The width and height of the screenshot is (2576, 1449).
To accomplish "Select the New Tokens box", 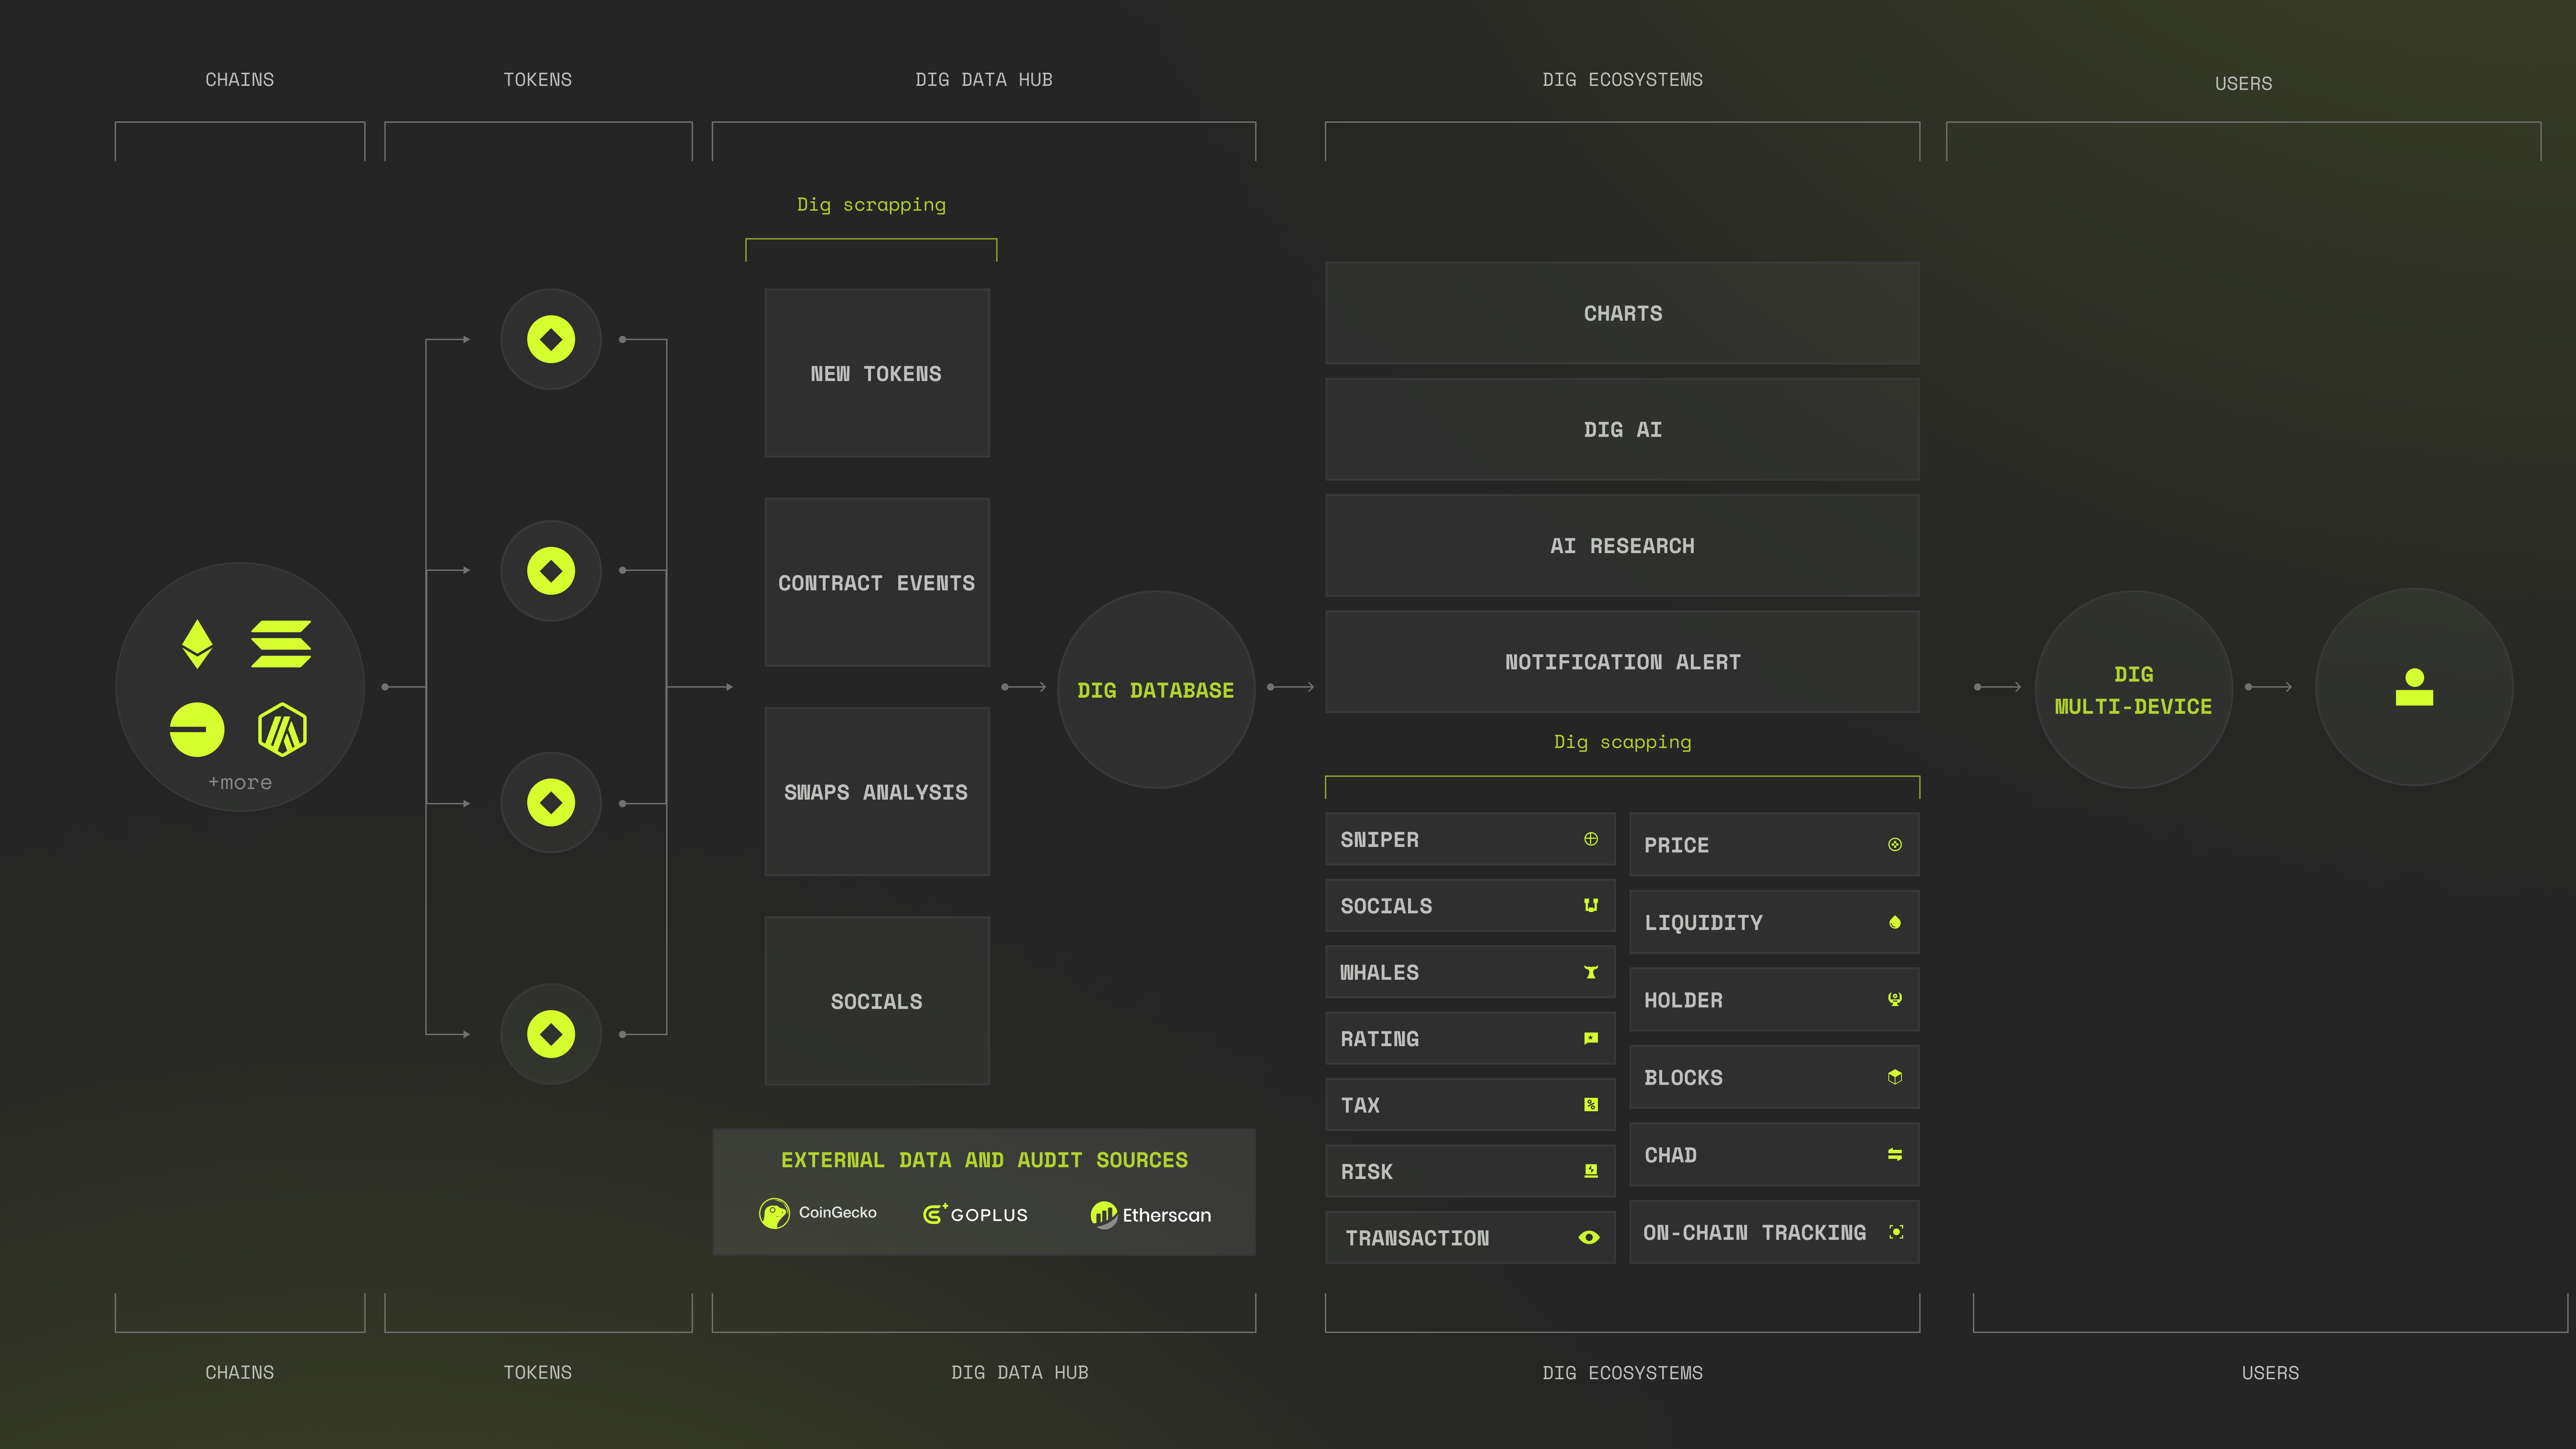I will [876, 373].
